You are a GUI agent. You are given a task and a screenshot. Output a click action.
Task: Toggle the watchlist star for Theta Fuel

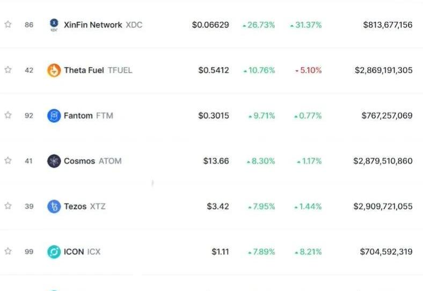coord(8,70)
